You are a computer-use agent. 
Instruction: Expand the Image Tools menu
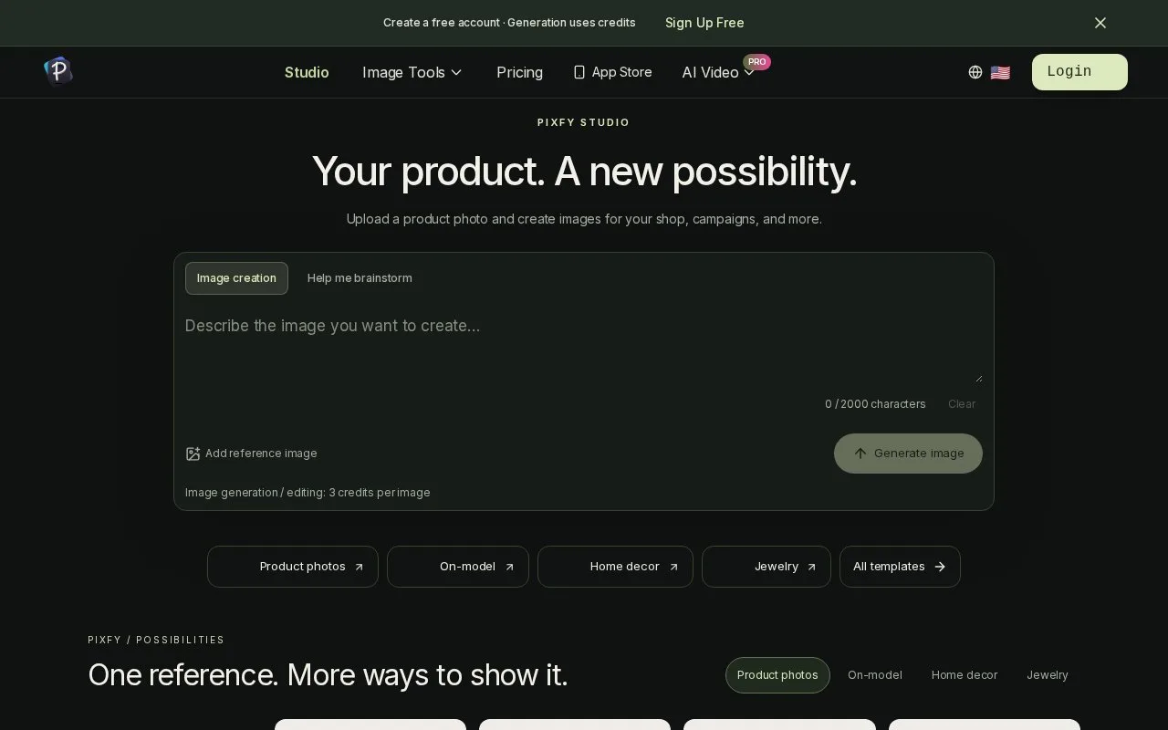tap(412, 72)
